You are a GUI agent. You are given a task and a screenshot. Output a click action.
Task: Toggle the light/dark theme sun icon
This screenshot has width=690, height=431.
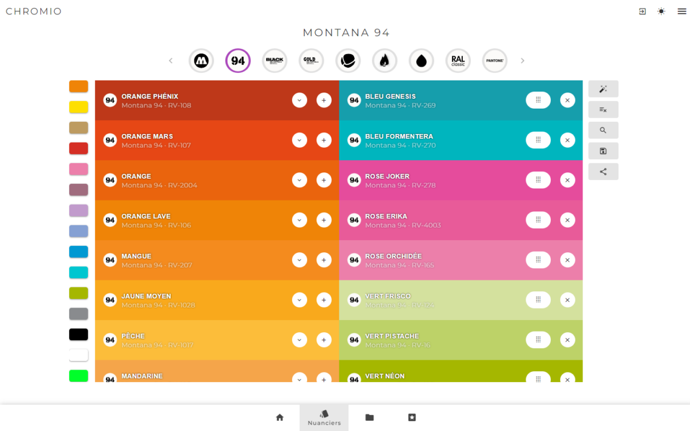tap(661, 11)
